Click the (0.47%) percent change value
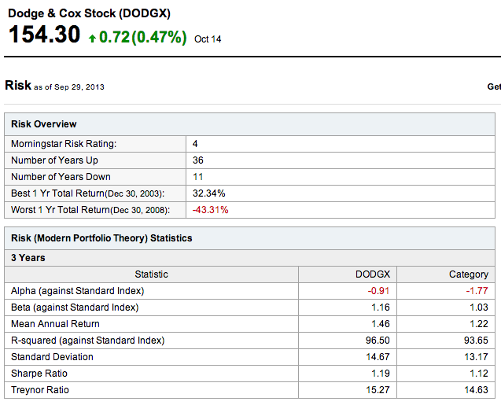The height and width of the screenshot is (405, 501). 159,38
